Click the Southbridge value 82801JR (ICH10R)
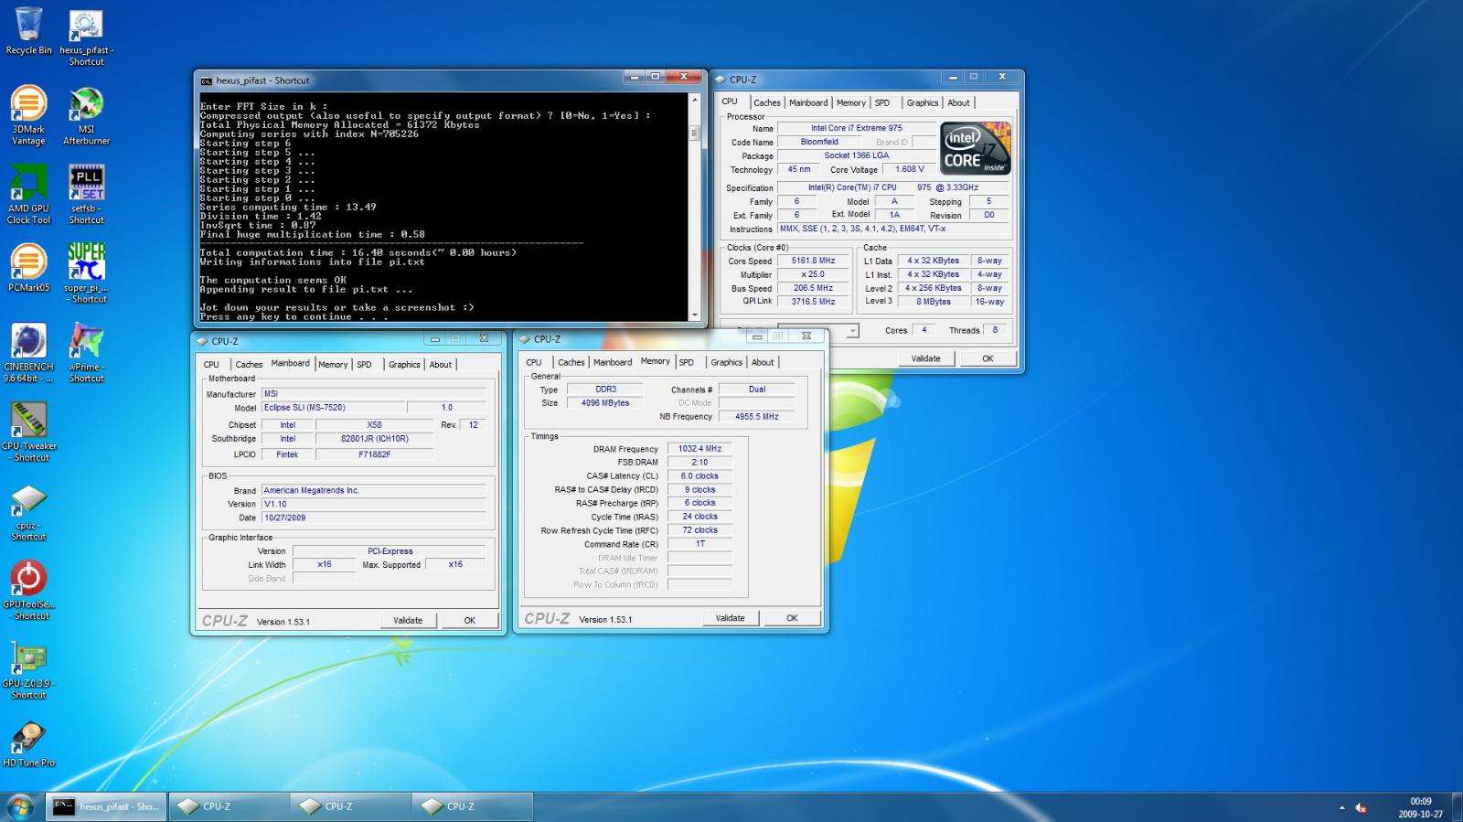This screenshot has height=822, width=1463. pos(374,439)
